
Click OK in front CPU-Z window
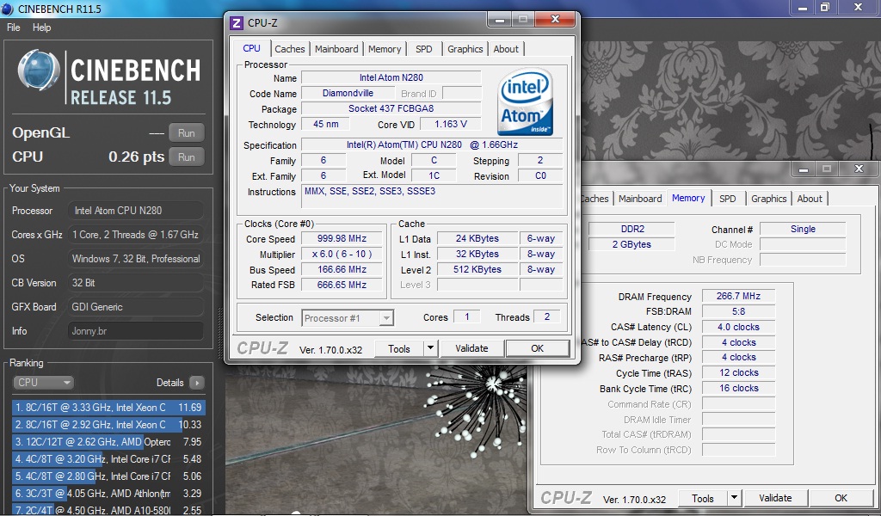tap(537, 348)
